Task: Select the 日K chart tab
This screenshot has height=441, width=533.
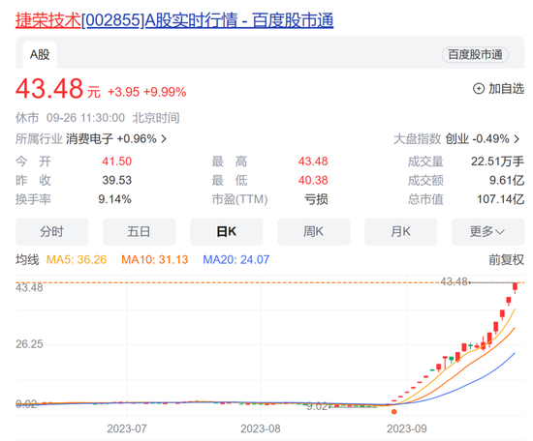Action: point(226,232)
